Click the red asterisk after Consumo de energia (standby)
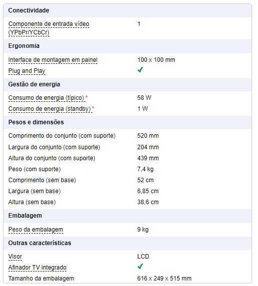 coord(93,108)
